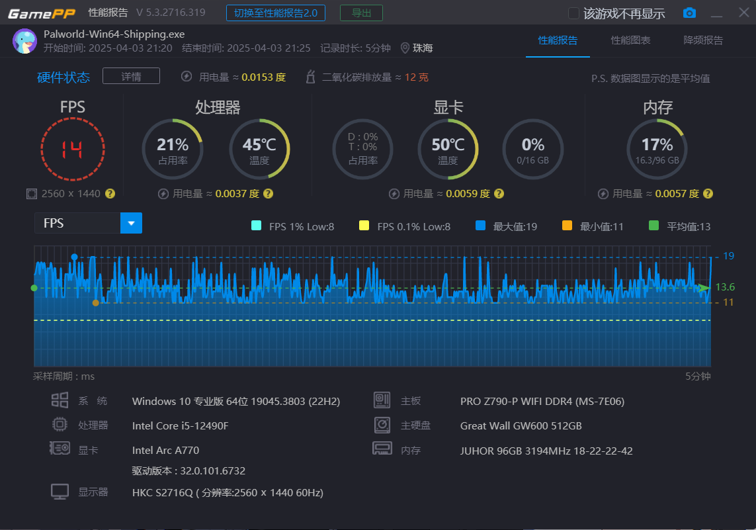Switch to the 性能报告 tab
This screenshot has width=756, height=530.
[558, 40]
